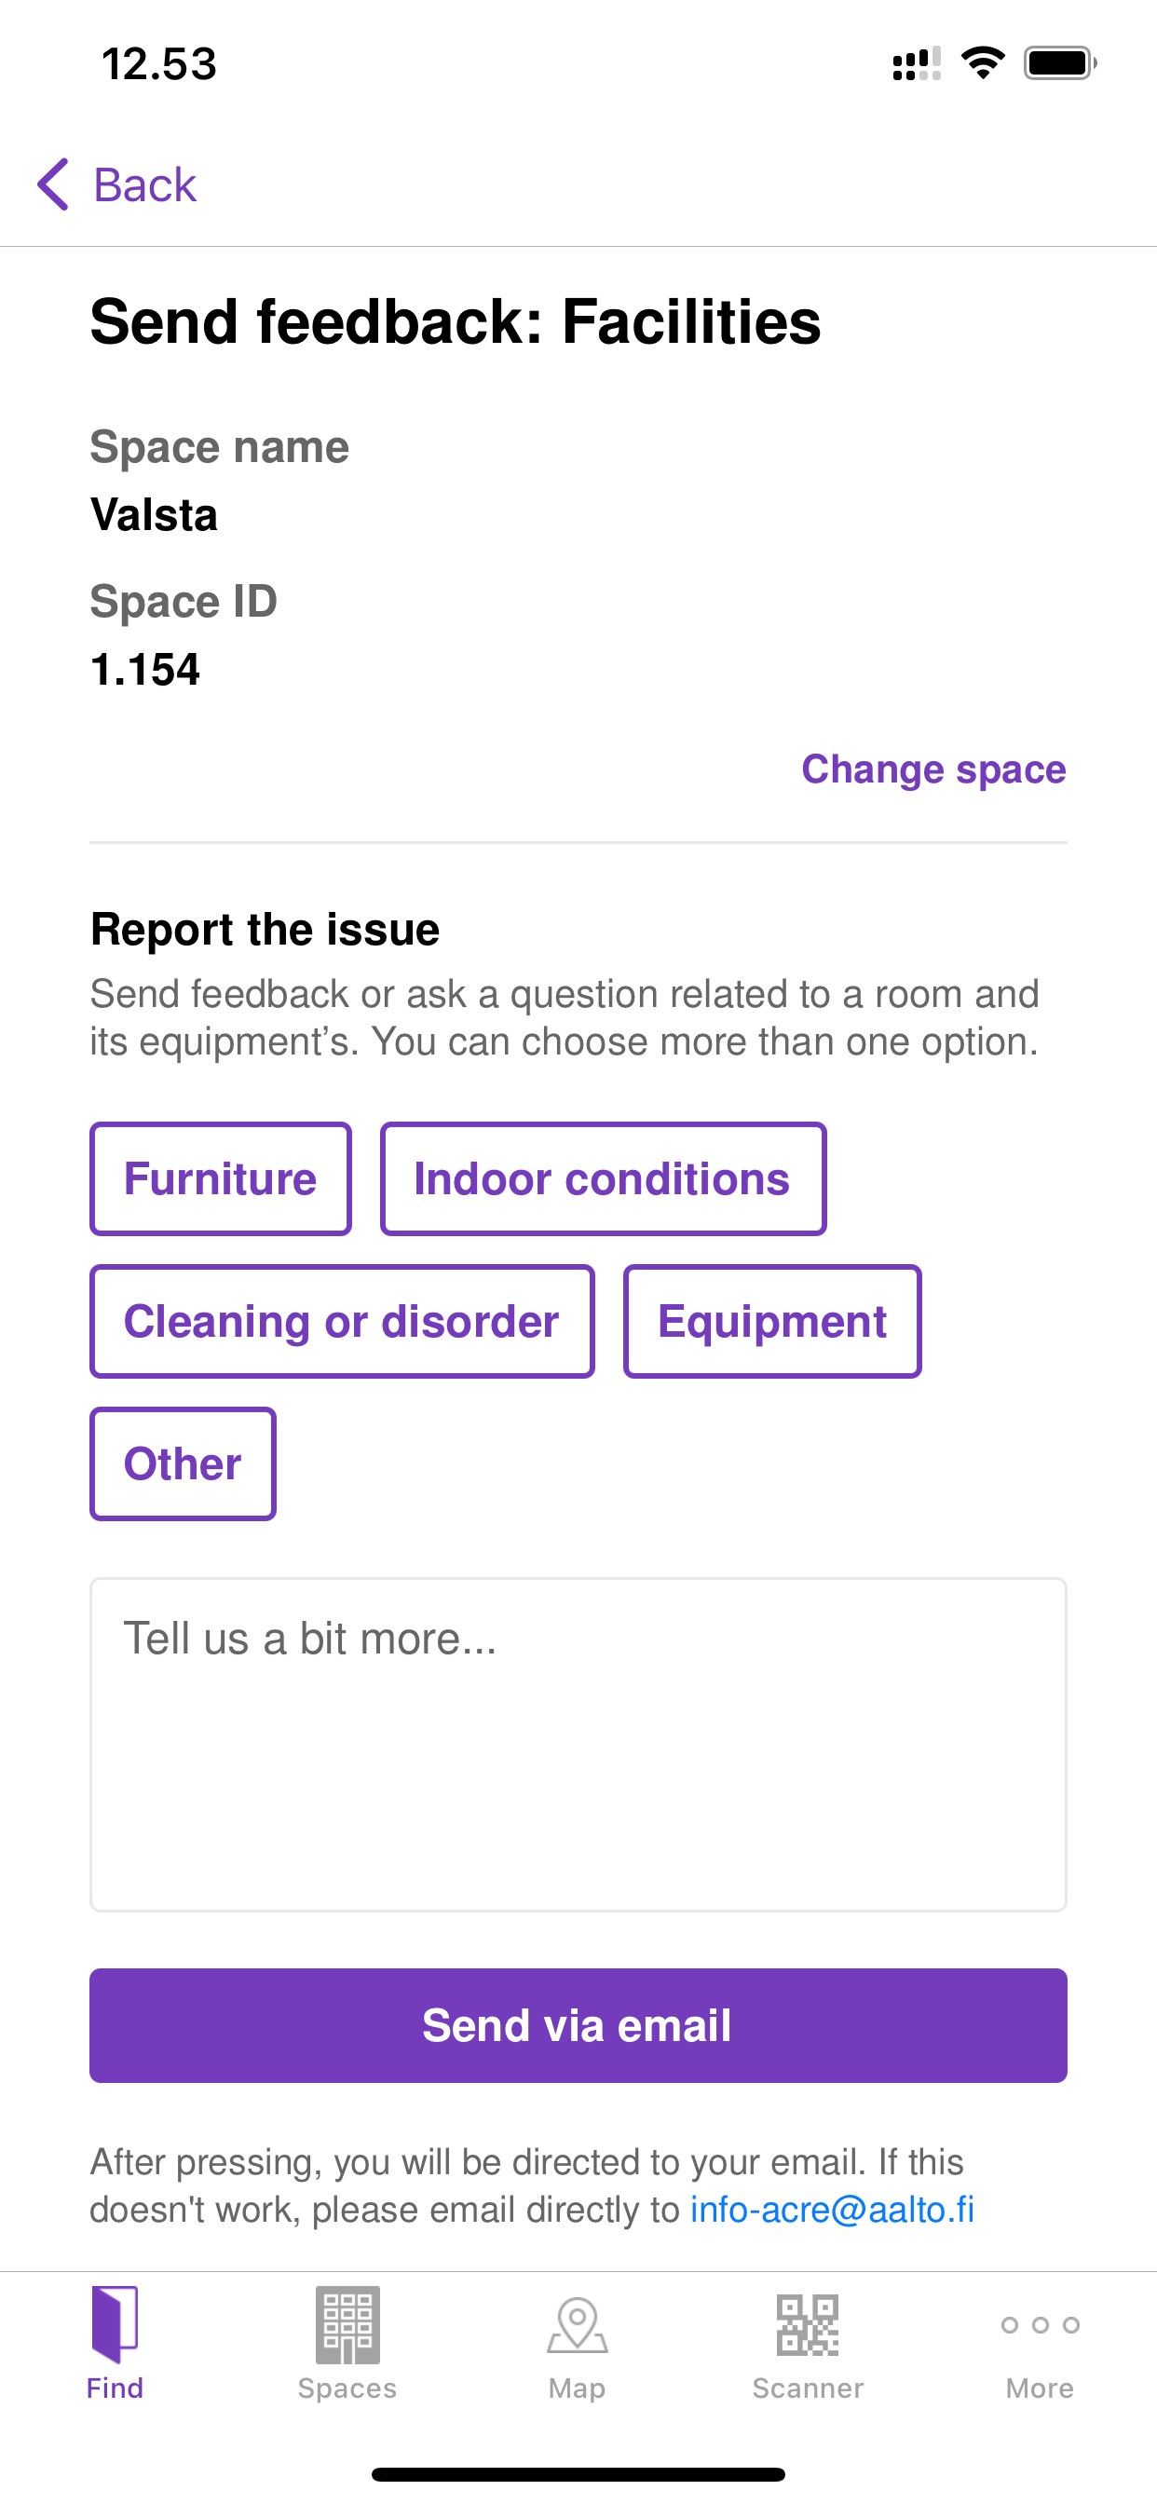Image resolution: width=1157 pixels, height=2504 pixels.
Task: Switch to the Spaces tab label
Action: click(x=347, y=2388)
